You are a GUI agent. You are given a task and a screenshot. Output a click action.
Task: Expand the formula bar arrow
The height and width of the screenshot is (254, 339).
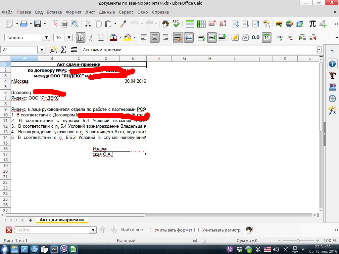319,50
